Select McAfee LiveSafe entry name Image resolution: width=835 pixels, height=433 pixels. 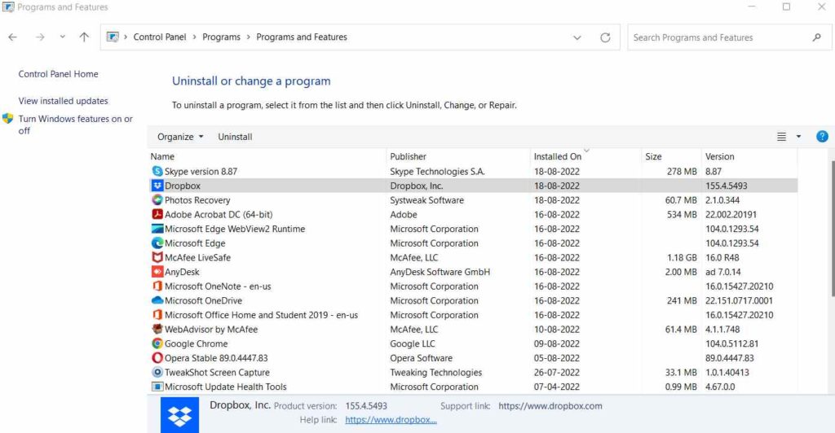197,257
